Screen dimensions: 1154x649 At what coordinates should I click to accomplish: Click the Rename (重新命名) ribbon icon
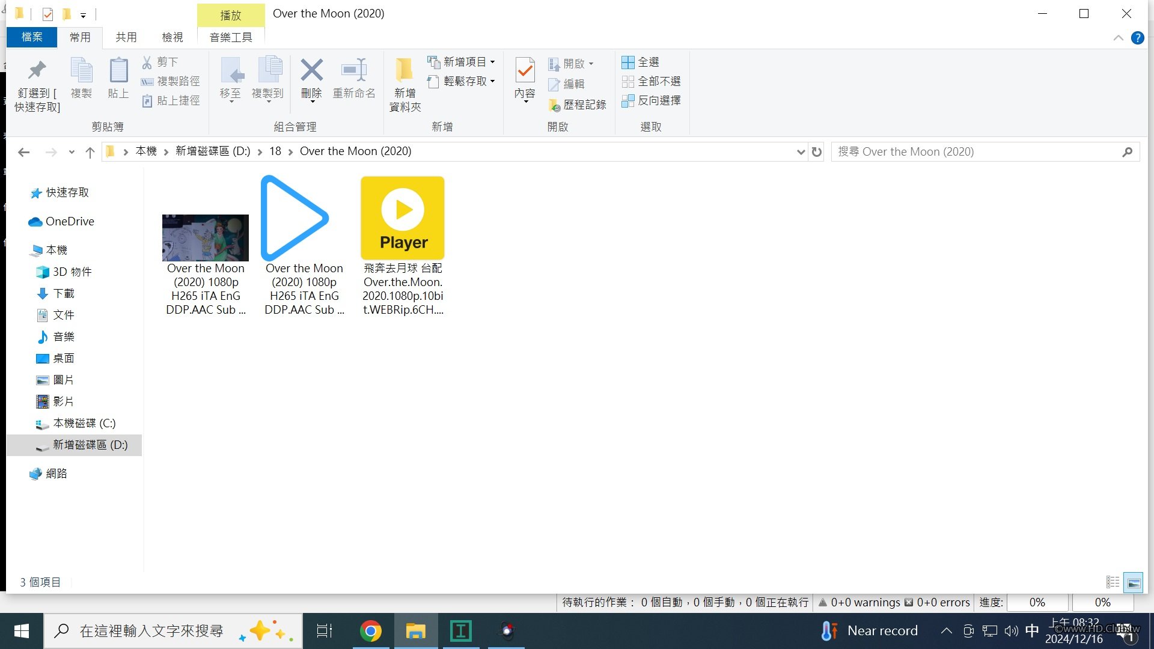tap(354, 71)
